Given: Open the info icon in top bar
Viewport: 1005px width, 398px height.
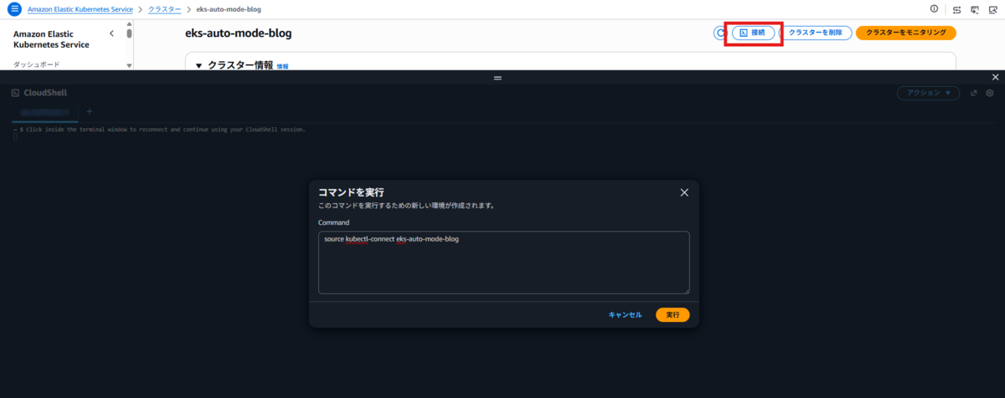Looking at the screenshot, I should pos(935,8).
